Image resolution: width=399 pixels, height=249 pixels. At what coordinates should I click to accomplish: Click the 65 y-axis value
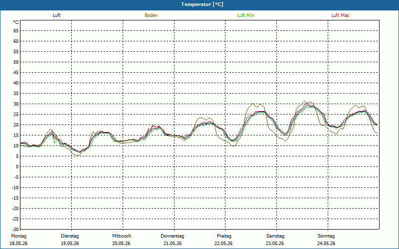point(16,31)
